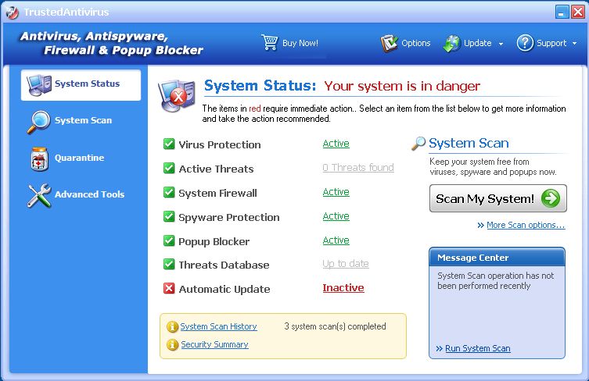The image size is (589, 381).
Task: Click the System Scan magnifier sidebar icon
Action: pyautogui.click(x=39, y=121)
